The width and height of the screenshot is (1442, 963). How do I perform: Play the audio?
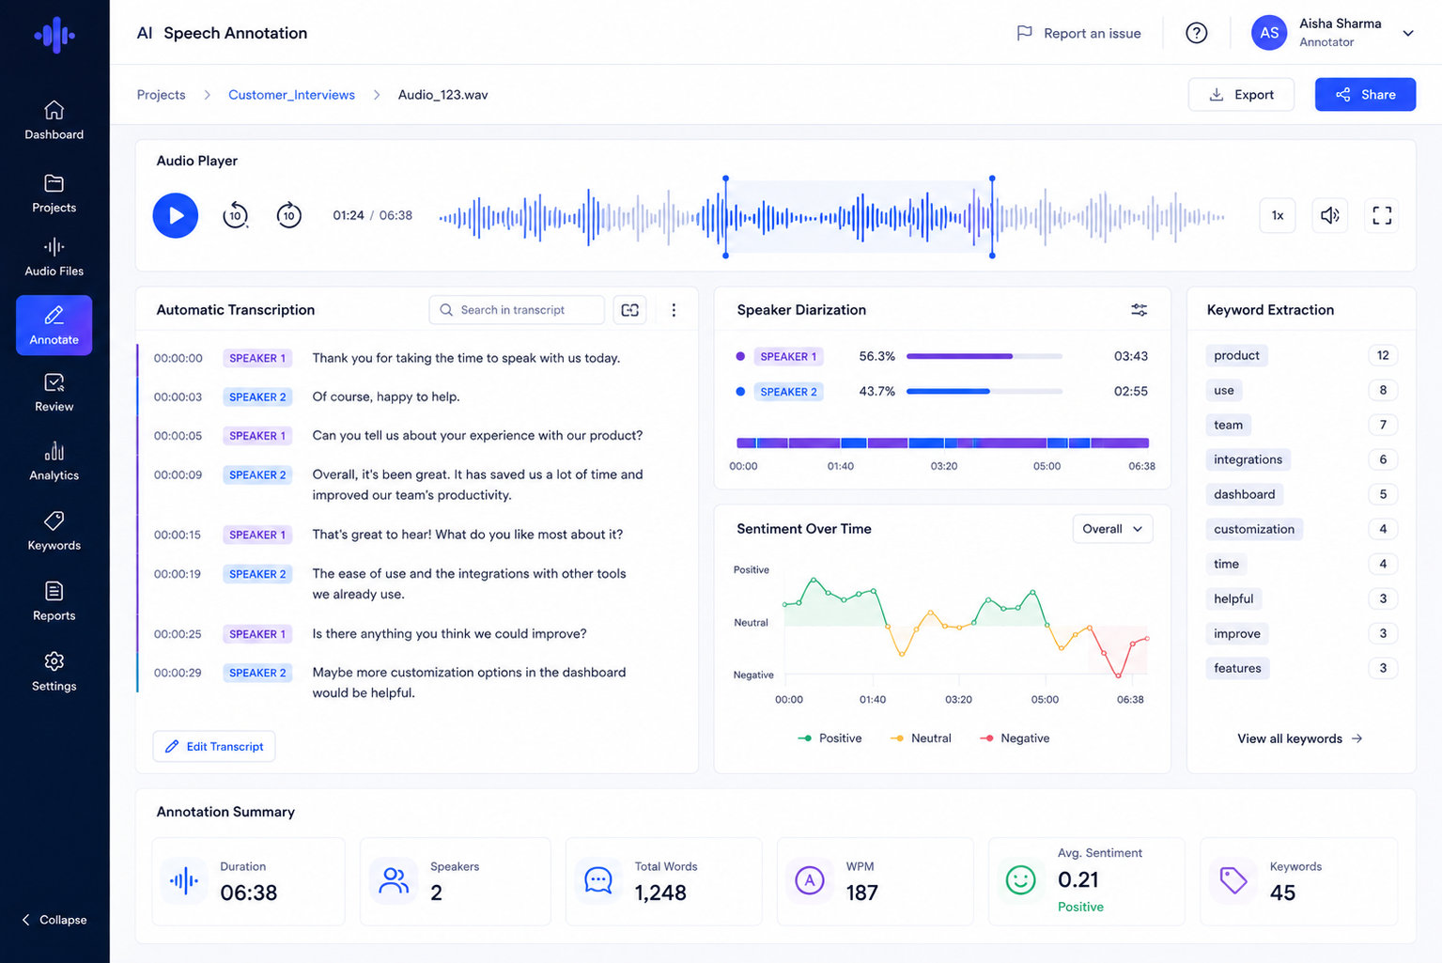click(x=176, y=215)
